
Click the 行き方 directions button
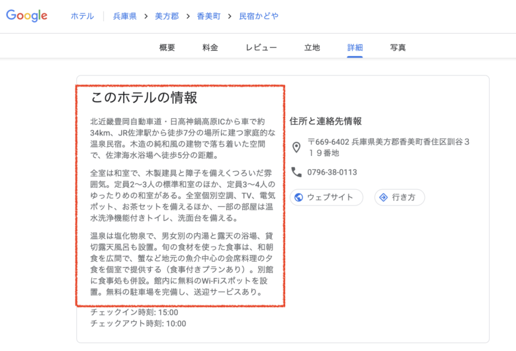[400, 198]
